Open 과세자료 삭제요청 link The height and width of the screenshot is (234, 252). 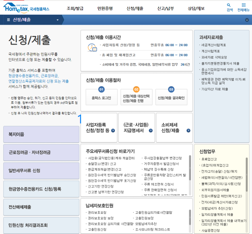click(x=214, y=57)
